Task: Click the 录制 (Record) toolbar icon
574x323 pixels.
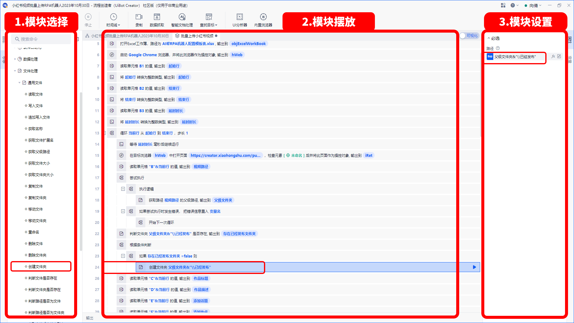Action: (139, 20)
